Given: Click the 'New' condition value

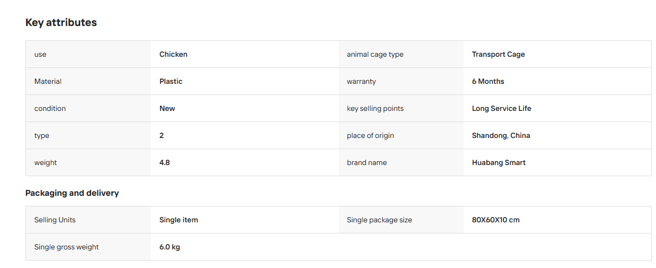Looking at the screenshot, I should (167, 108).
